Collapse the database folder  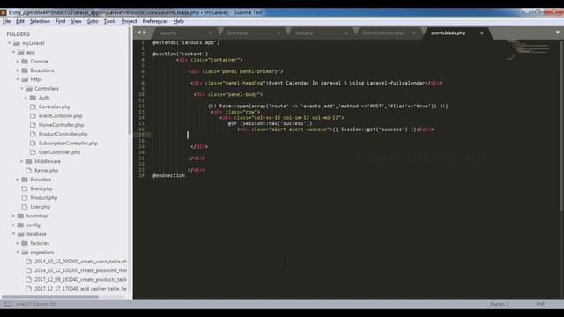click(14, 234)
